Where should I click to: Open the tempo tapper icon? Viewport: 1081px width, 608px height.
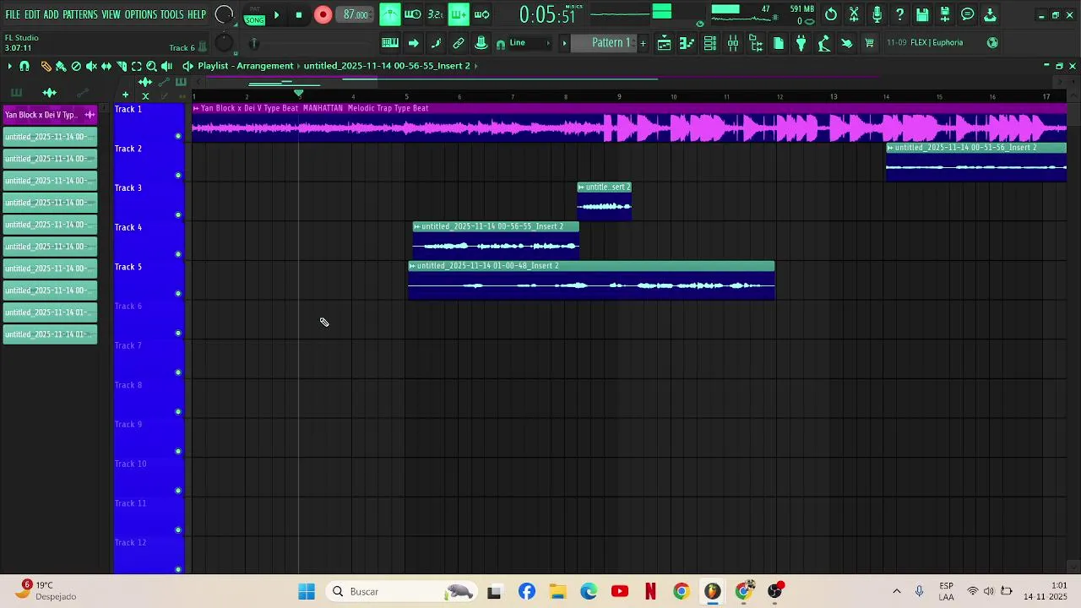(x=824, y=43)
